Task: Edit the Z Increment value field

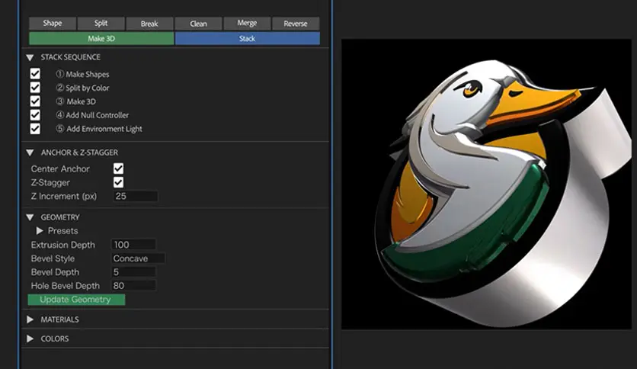Action: tap(135, 196)
